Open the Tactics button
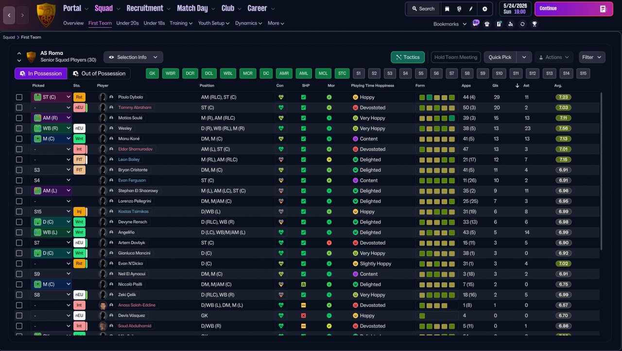The height and width of the screenshot is (351, 622). point(408,57)
